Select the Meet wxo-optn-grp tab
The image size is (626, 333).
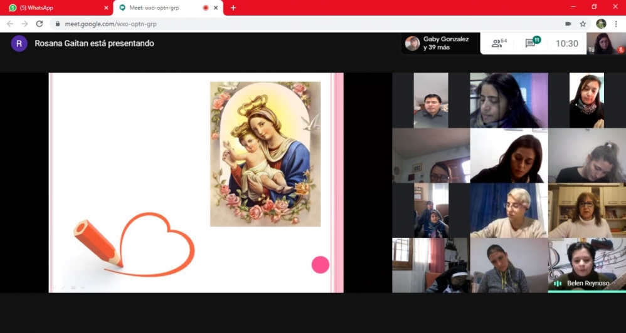(x=167, y=8)
